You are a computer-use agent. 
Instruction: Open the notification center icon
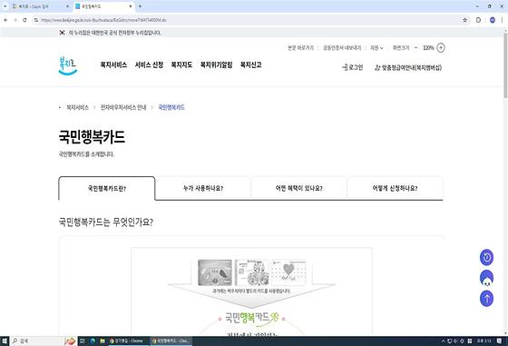point(499,341)
